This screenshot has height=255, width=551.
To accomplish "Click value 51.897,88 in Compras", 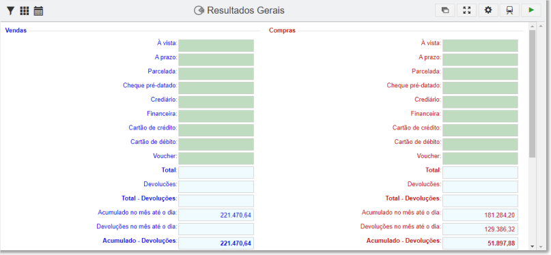I will coord(501,243).
